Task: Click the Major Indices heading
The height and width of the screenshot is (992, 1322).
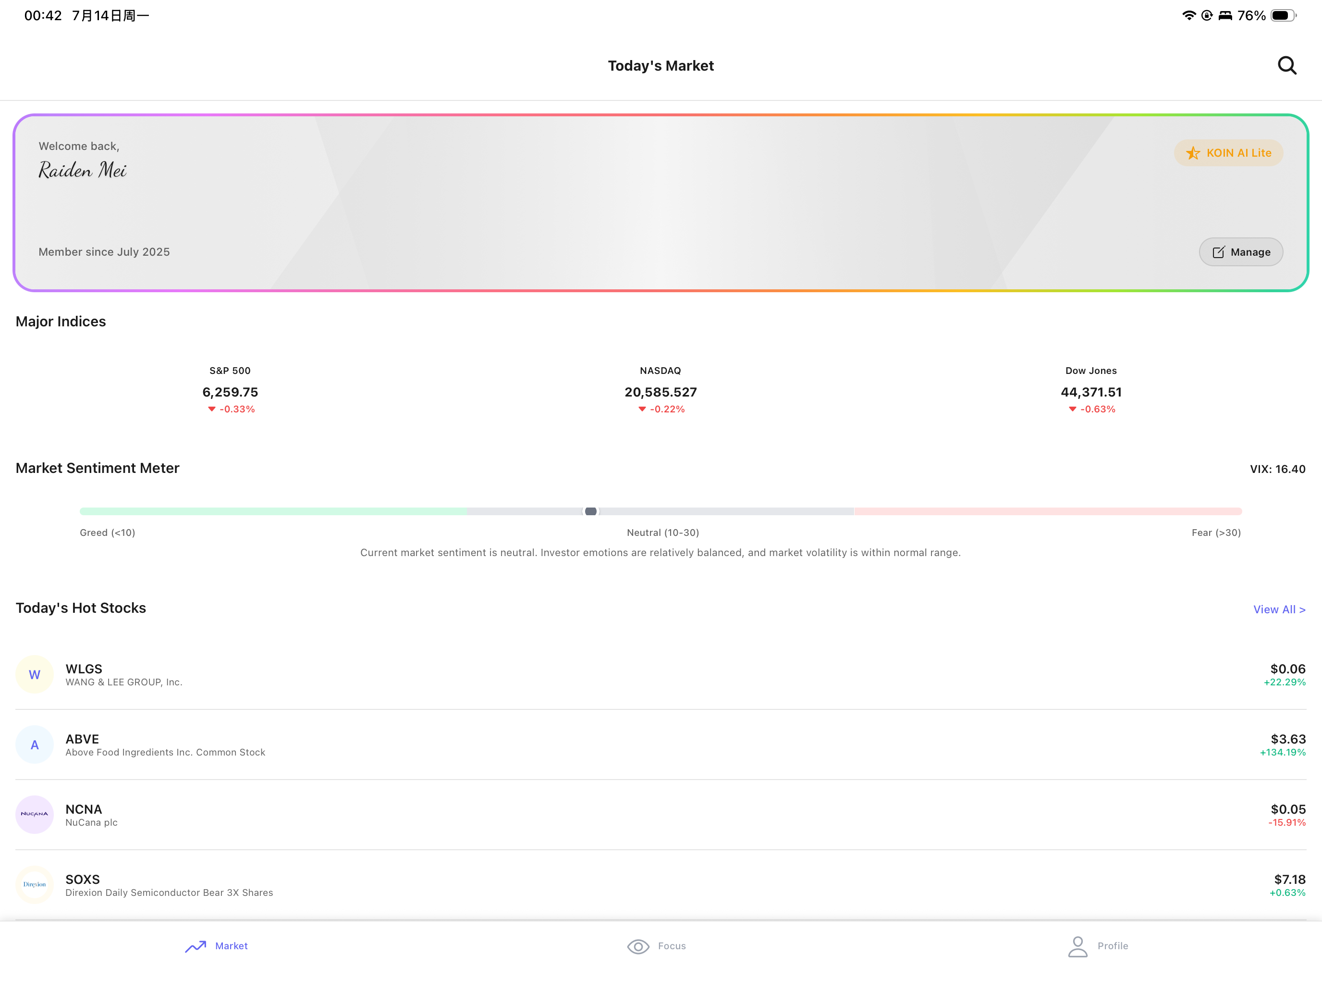Action: point(61,321)
